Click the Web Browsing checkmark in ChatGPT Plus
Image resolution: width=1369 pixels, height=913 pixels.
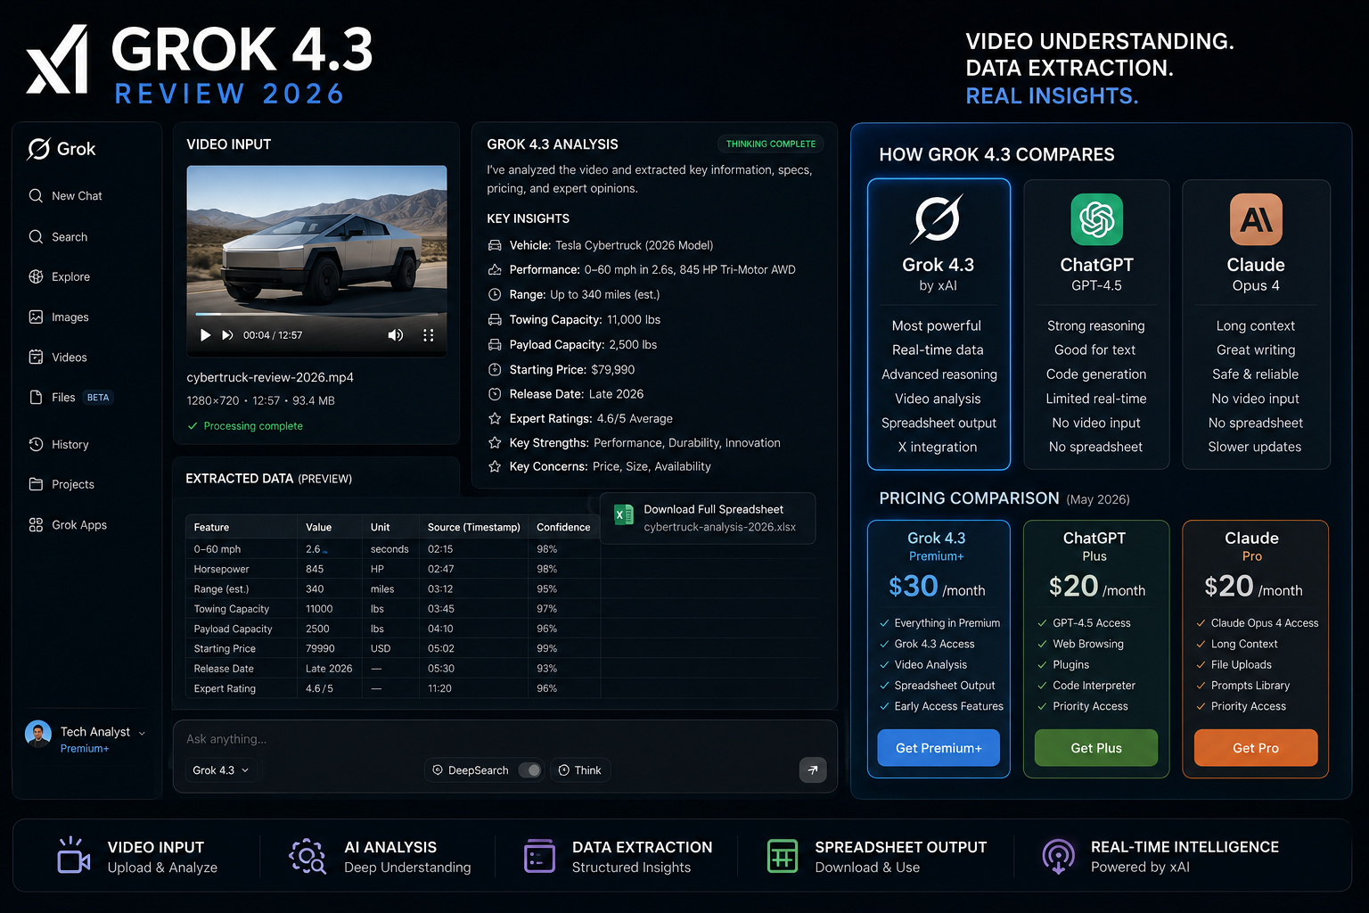pyautogui.click(x=1042, y=645)
